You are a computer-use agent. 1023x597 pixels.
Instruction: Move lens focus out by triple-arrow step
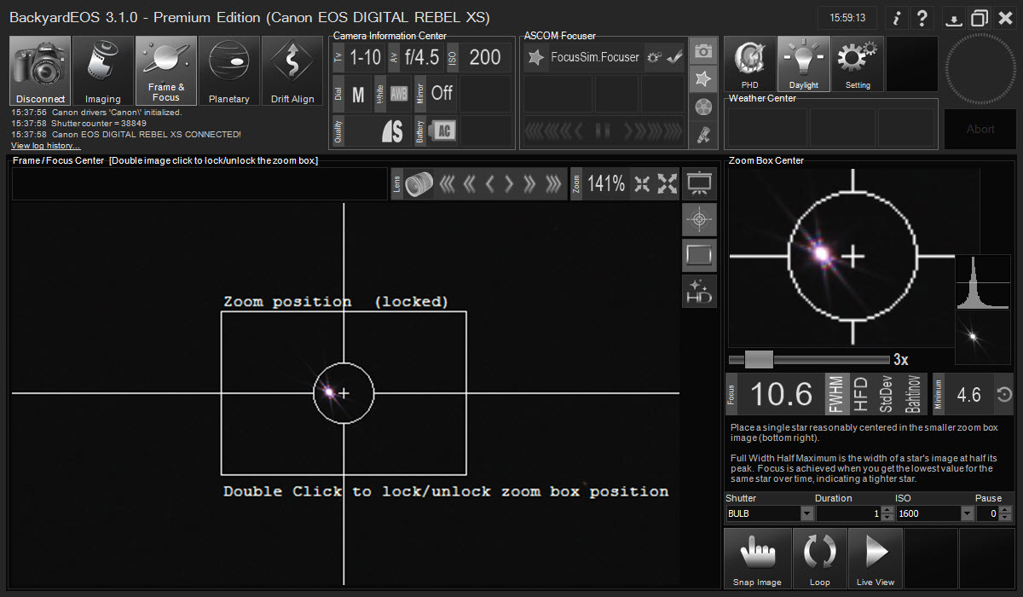[553, 183]
